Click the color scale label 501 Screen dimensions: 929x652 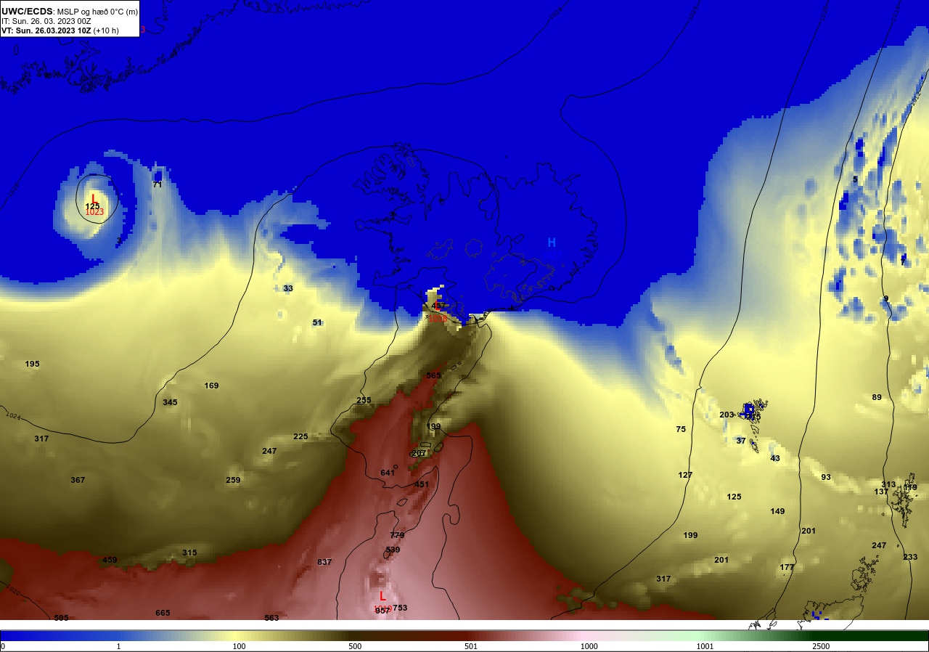point(470,646)
